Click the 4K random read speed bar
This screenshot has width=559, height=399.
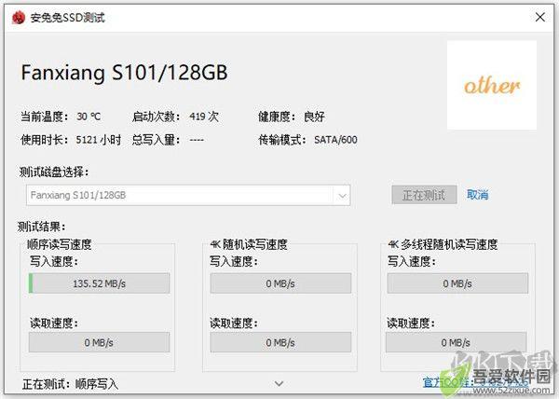click(280, 342)
